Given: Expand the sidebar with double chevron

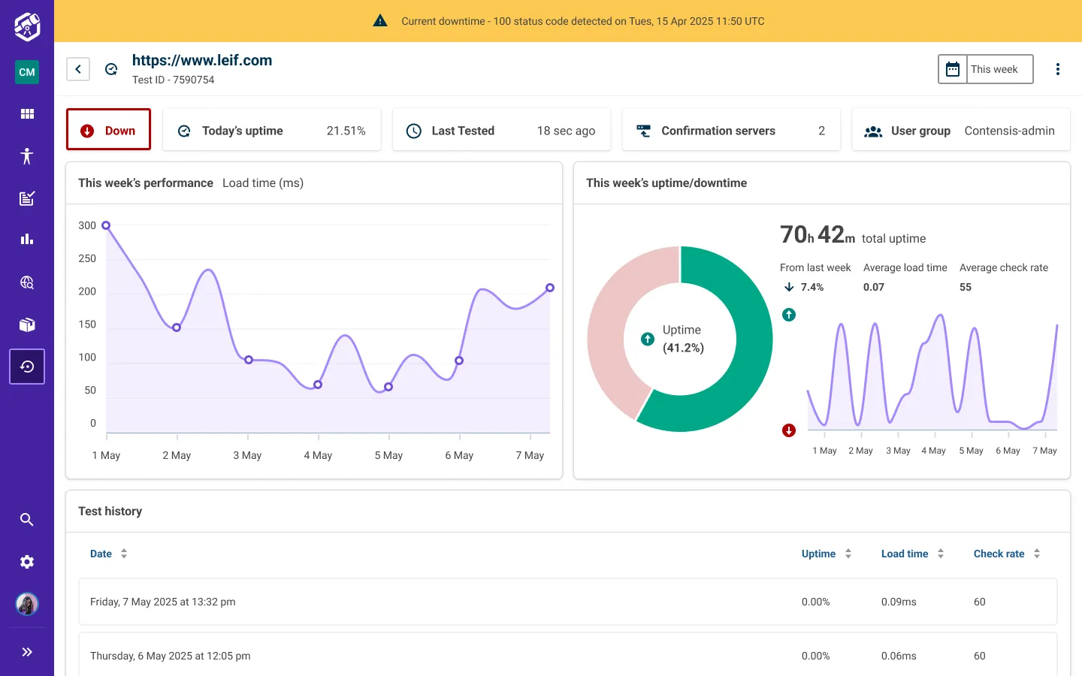Looking at the screenshot, I should [x=27, y=652].
